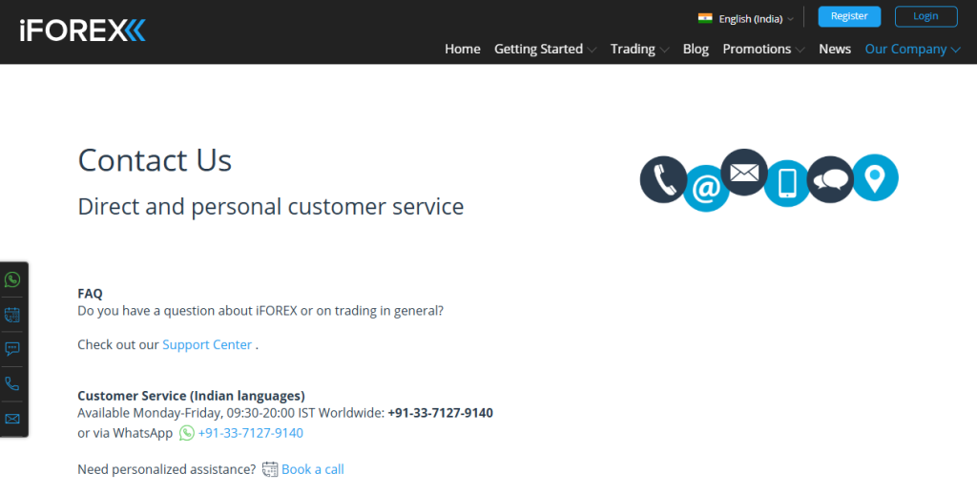This screenshot has height=494, width=977.
Task: Click the dark envelope circle icon
Action: tap(744, 172)
